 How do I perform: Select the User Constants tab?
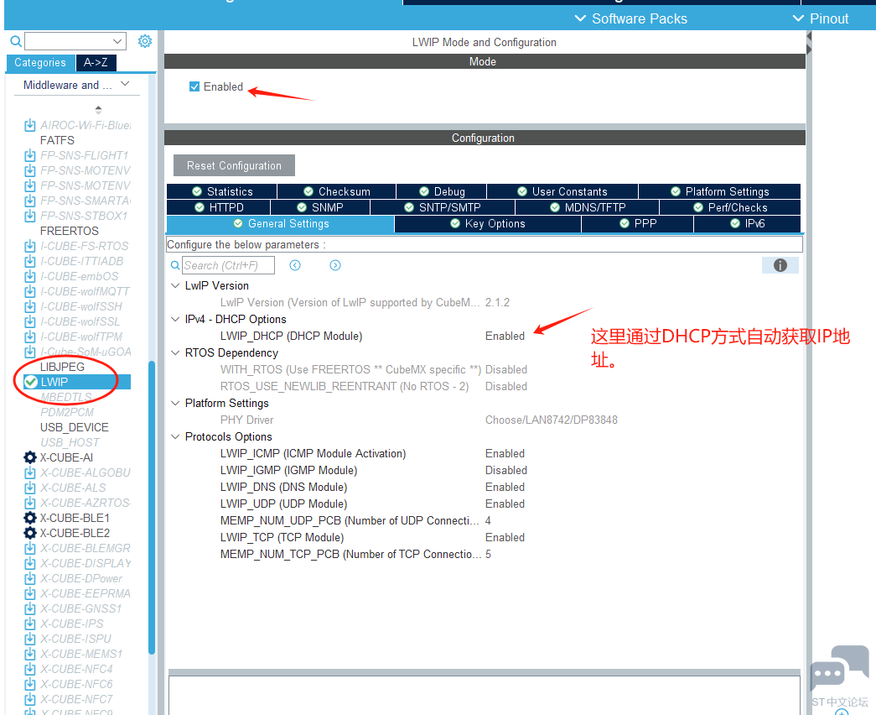562,192
